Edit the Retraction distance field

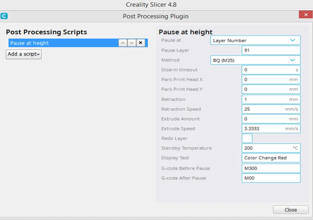tap(271, 99)
